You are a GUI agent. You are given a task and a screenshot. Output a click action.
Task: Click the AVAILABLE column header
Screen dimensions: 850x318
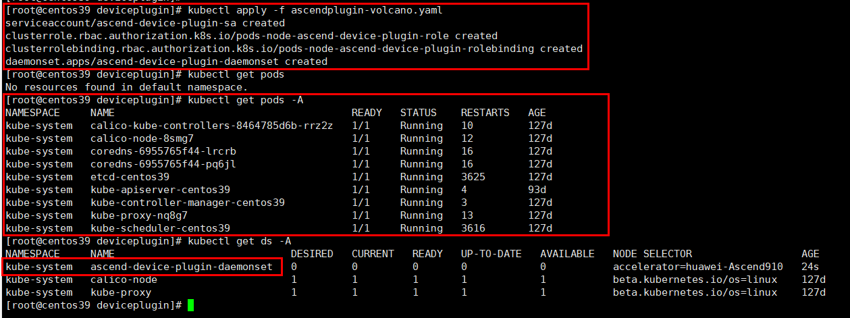pos(568,254)
